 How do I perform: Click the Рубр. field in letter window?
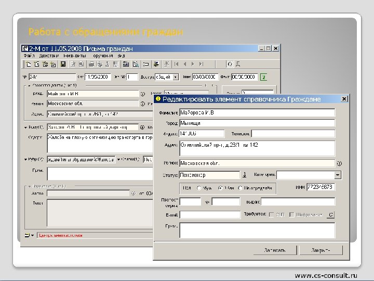click(81, 159)
